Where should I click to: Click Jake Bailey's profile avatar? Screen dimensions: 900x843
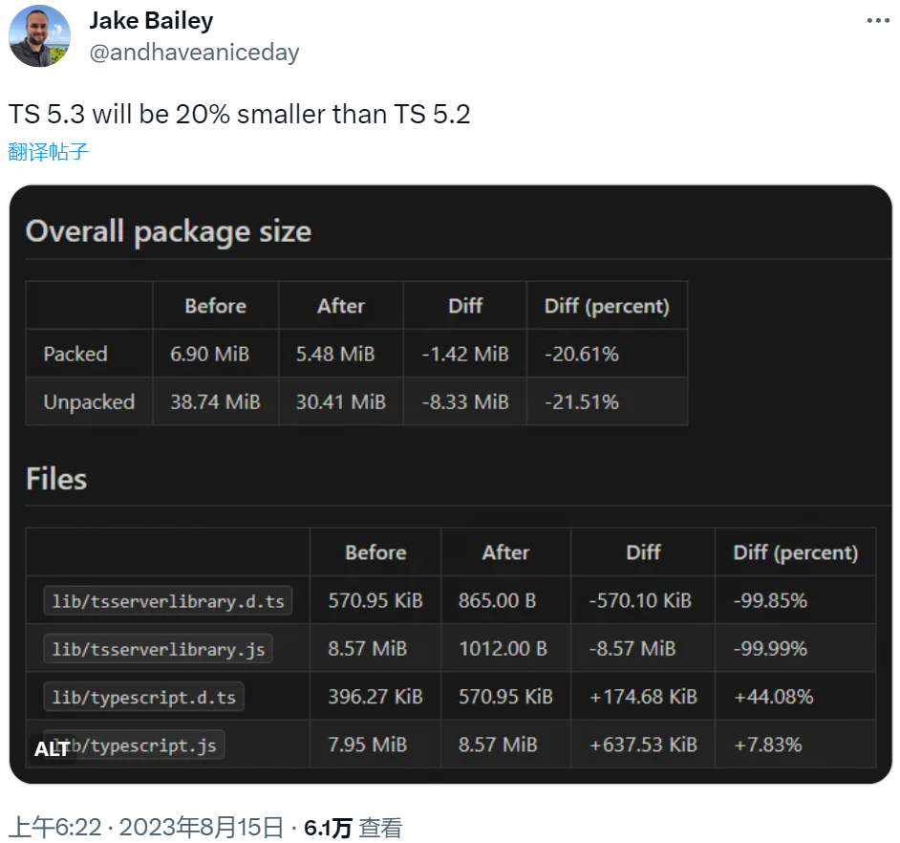(x=39, y=36)
